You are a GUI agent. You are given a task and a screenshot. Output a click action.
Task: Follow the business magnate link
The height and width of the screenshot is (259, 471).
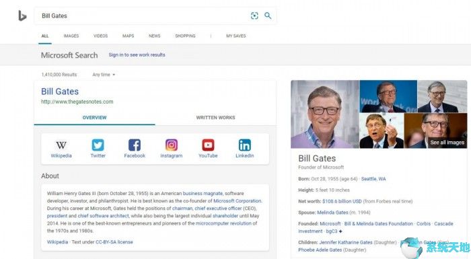coord(203,193)
